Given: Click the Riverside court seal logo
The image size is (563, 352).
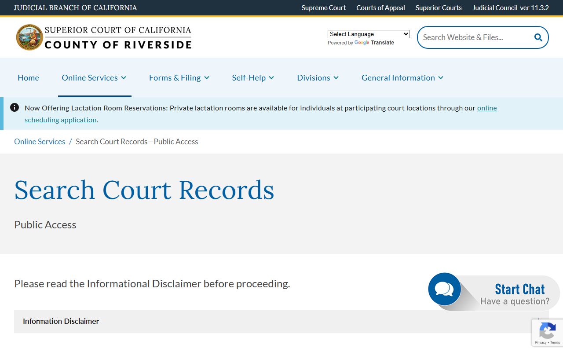Looking at the screenshot, I should point(29,37).
